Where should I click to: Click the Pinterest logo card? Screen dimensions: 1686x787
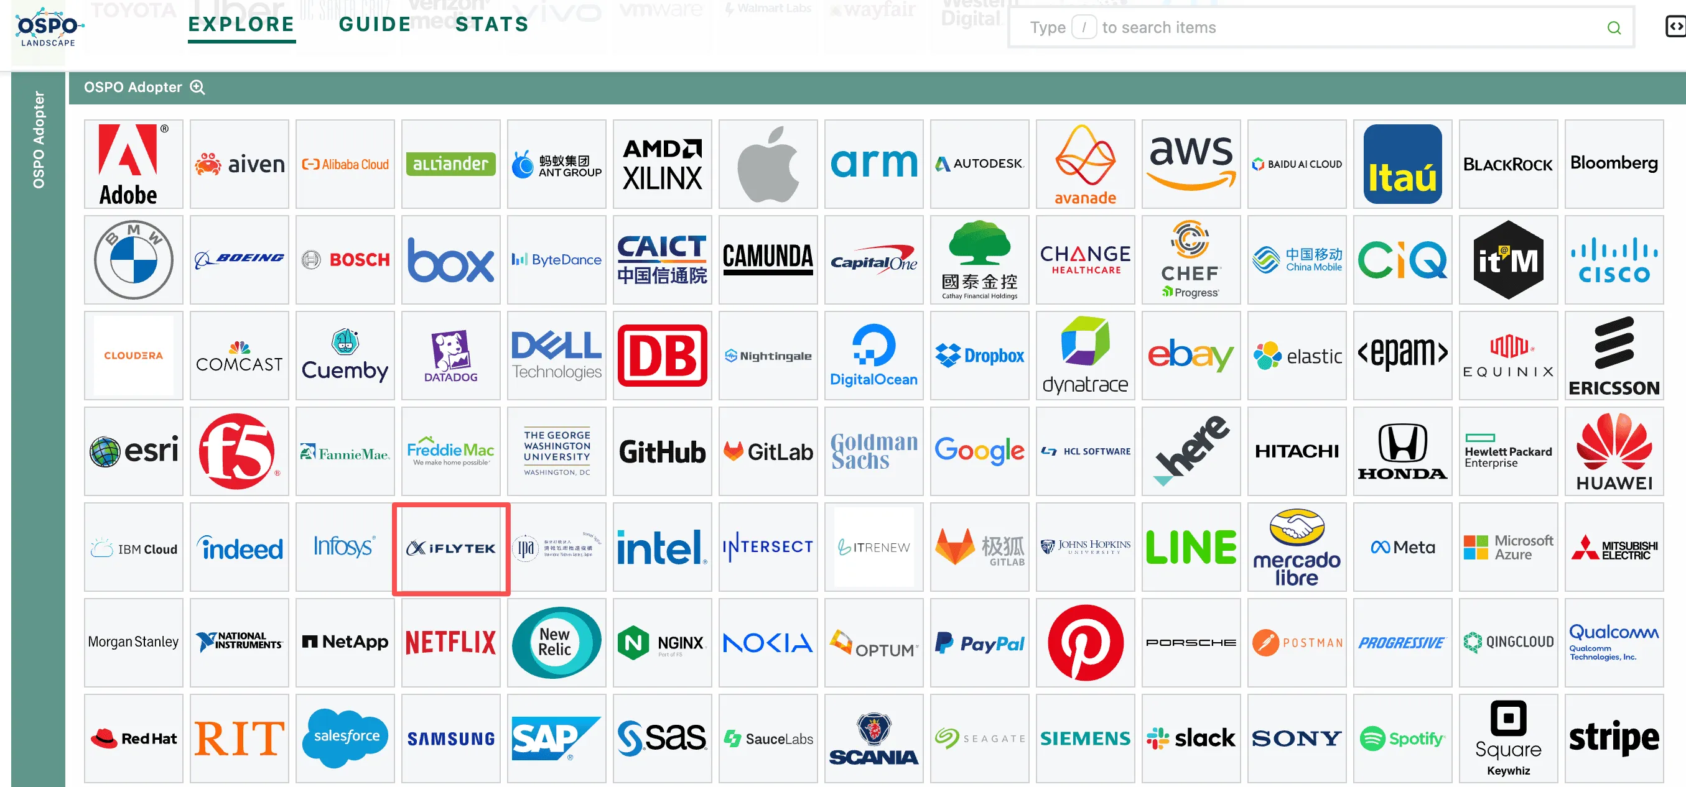[x=1085, y=642]
